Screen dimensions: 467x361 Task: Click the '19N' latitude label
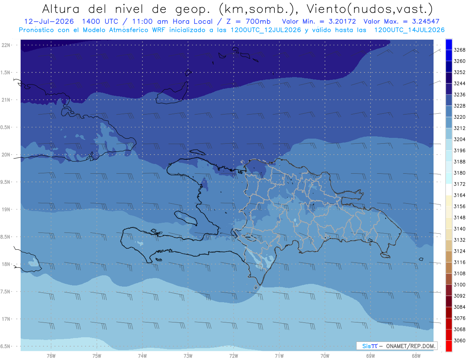click(x=7, y=209)
